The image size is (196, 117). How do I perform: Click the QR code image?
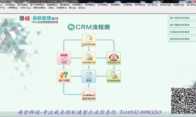(183, 101)
